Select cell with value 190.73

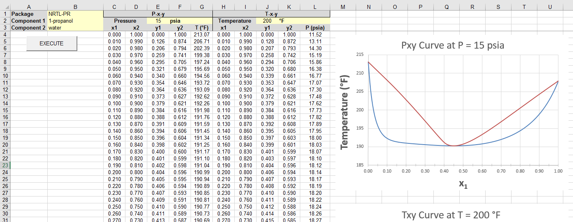tap(202, 213)
